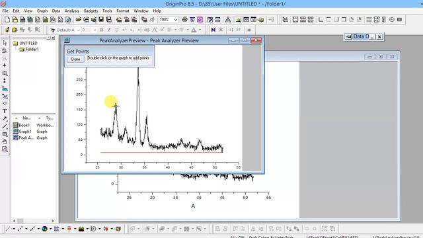Screen dimensions: 423x238
Task: Pin the Project Explorer panel
Action: coord(48,38)
